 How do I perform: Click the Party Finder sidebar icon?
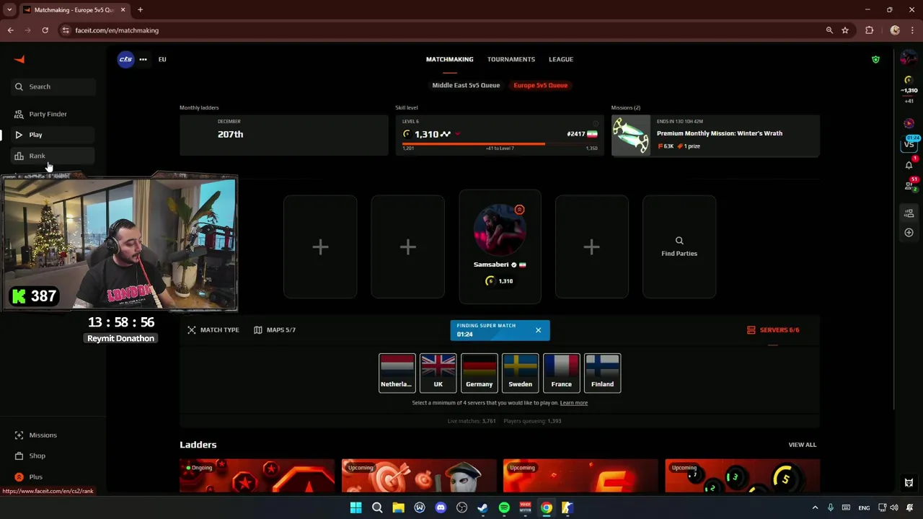tap(19, 114)
